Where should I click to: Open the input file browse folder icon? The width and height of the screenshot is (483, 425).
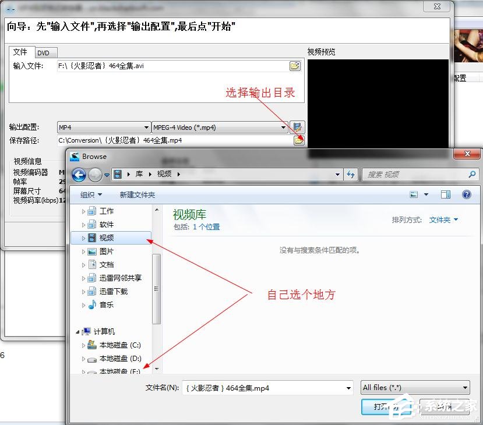(295, 66)
